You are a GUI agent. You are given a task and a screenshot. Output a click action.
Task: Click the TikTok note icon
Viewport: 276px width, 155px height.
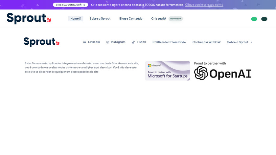133,42
